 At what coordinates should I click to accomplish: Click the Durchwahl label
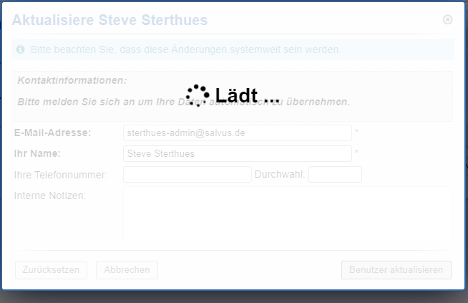pyautogui.click(x=280, y=175)
